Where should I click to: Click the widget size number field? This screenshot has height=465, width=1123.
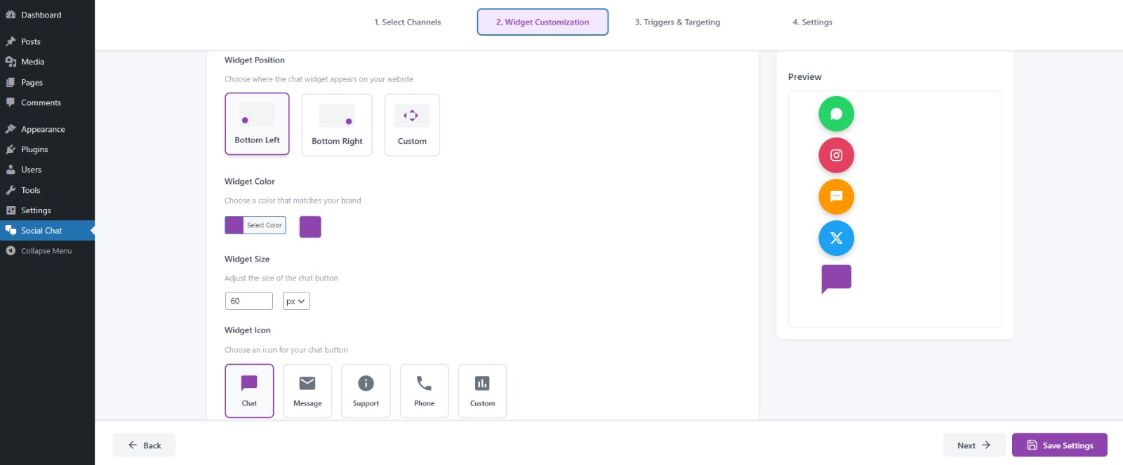pos(249,301)
